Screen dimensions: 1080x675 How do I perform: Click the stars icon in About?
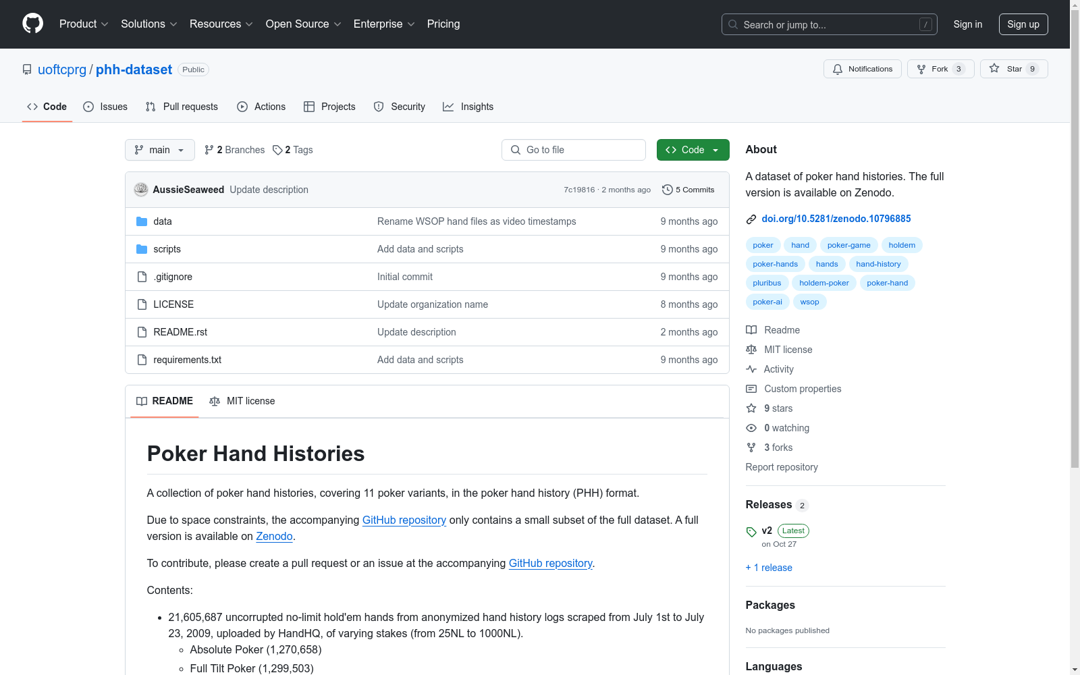751,408
